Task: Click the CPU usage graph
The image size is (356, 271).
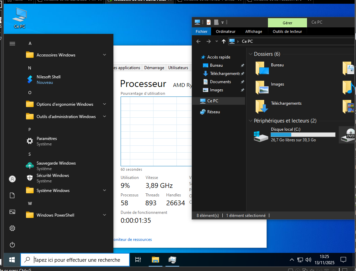Action: tap(156, 131)
